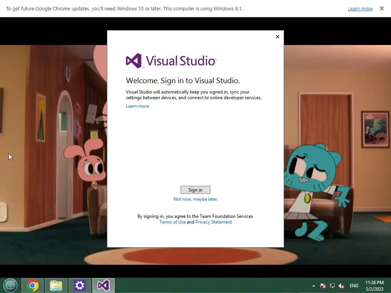The height and width of the screenshot is (293, 391).
Task: Choose Not now, maybe later link
Action: tap(195, 199)
